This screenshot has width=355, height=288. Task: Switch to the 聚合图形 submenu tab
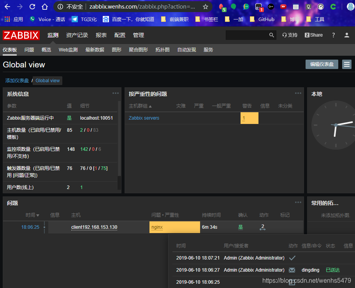[138, 50]
